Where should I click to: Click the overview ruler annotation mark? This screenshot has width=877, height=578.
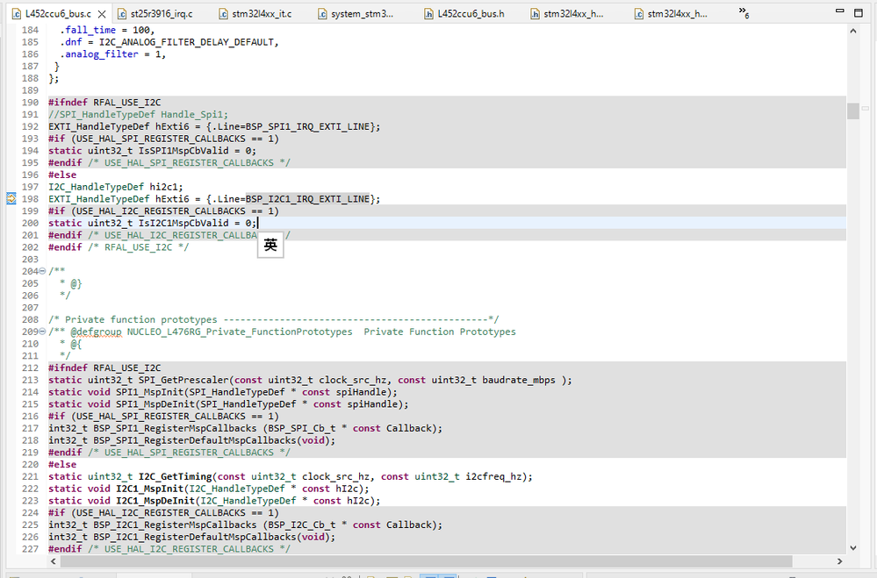pos(865,109)
